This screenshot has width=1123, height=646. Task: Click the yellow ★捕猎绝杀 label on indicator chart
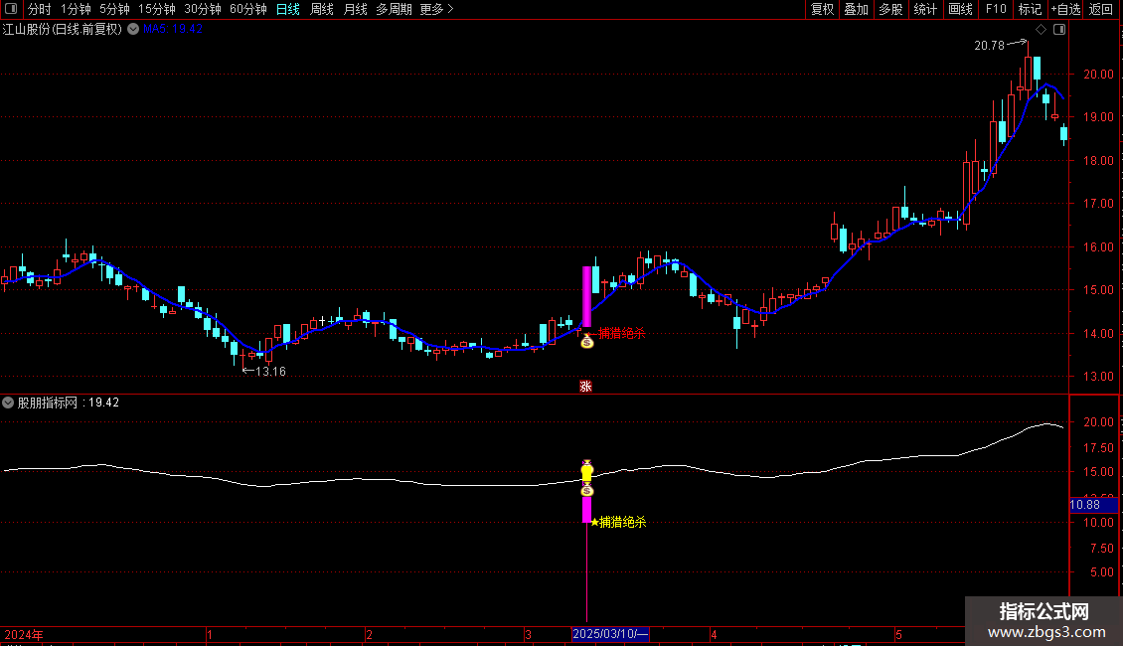point(618,522)
